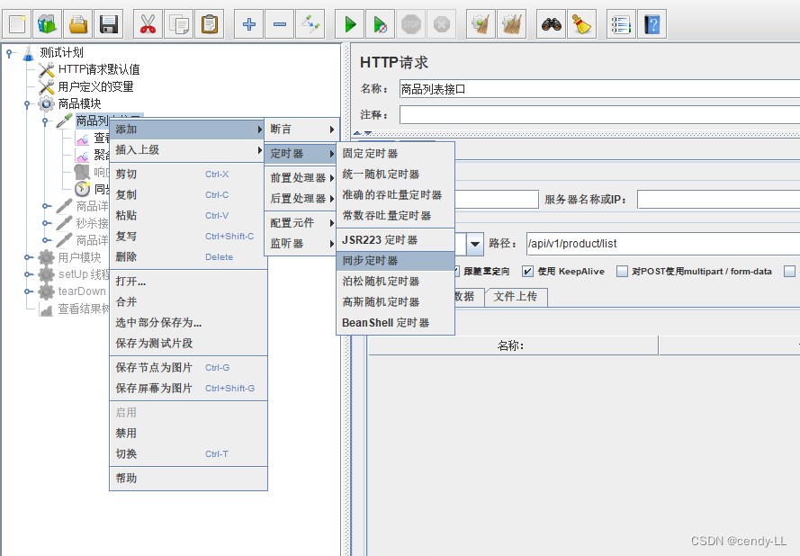800x556 pixels.
Task: Open the HTTP method dropdown beside the path field
Action: point(474,244)
